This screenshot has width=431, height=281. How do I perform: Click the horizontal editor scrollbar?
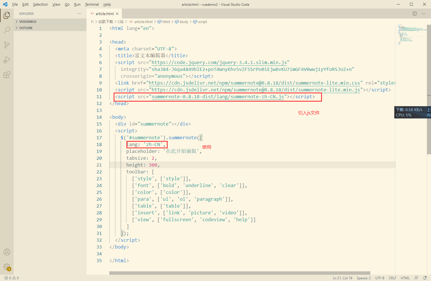coord(240,273)
